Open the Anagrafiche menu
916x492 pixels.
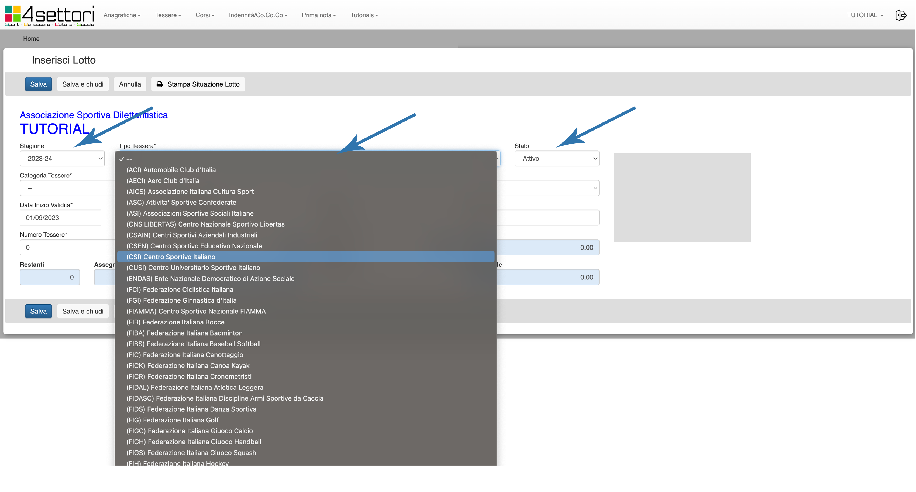[122, 15]
